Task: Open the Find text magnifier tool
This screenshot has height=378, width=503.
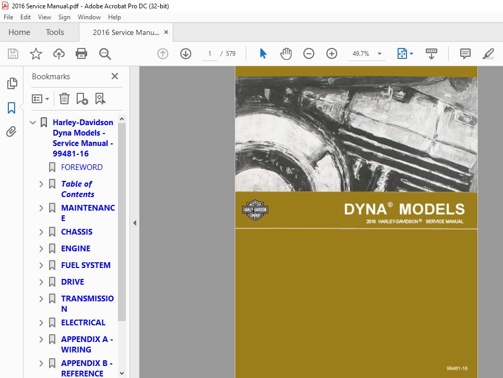Action: click(x=104, y=54)
